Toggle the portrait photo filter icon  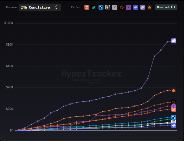point(108,7)
